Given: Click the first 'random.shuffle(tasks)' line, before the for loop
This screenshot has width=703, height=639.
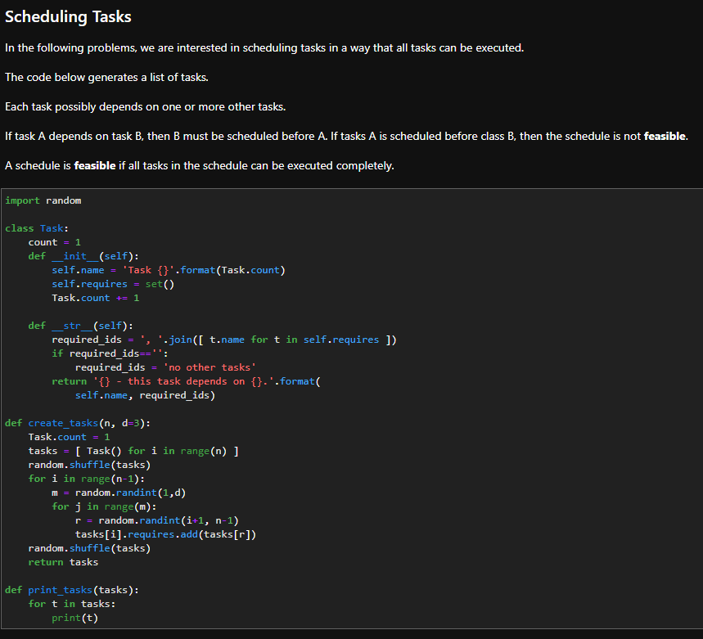Looking at the screenshot, I should coord(90,465).
